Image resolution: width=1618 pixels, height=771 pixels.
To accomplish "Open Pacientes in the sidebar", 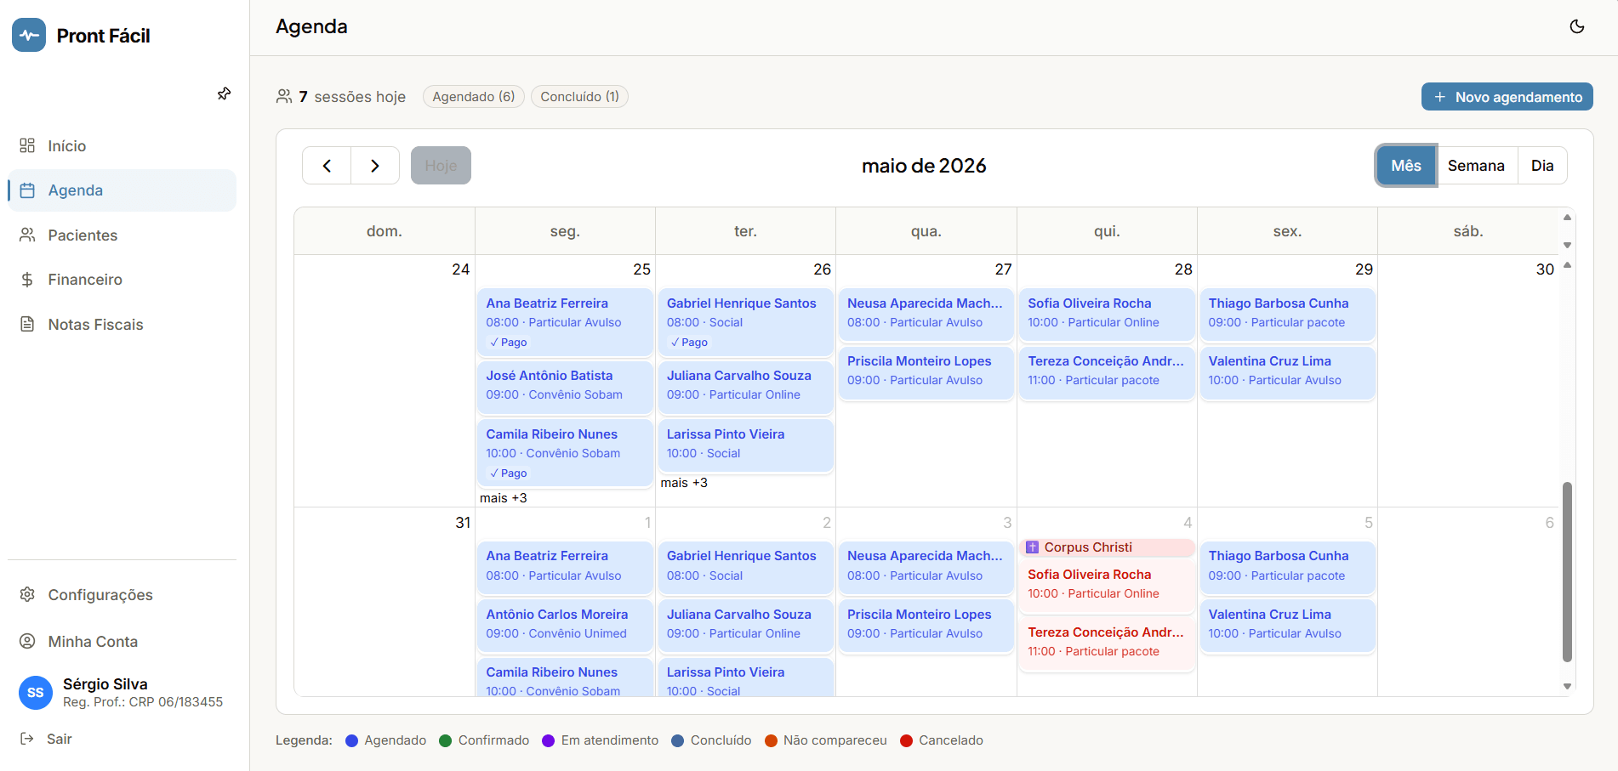I will tap(122, 235).
